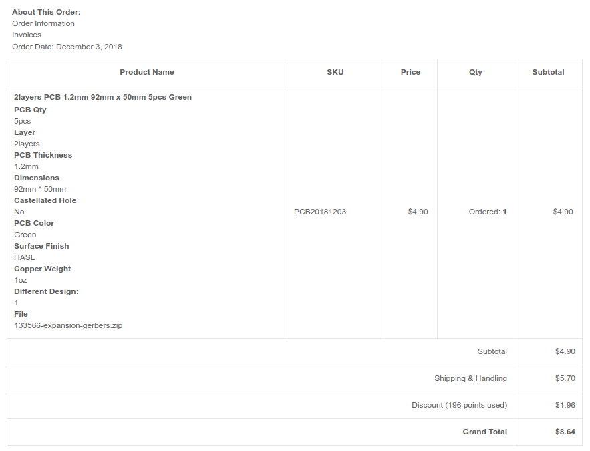Image resolution: width=590 pixels, height=451 pixels.
Task: Click the $5.70 shipping amount
Action: coord(565,378)
